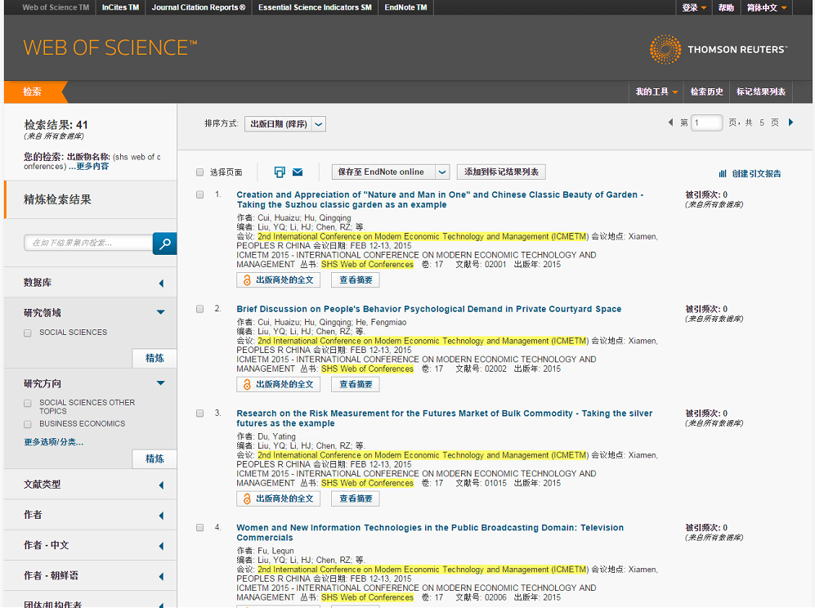Open result 1 title about Suzhou garden

coord(440,199)
